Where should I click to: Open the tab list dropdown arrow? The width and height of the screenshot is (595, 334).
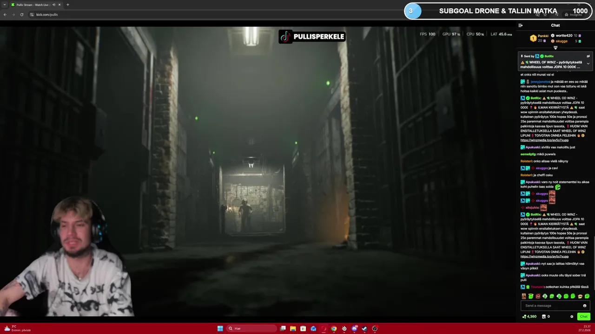5,5
